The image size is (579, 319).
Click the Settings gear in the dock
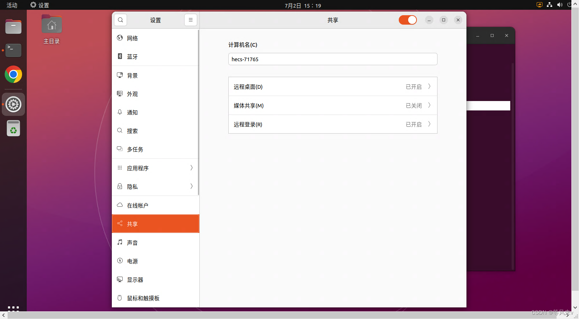pyautogui.click(x=13, y=104)
